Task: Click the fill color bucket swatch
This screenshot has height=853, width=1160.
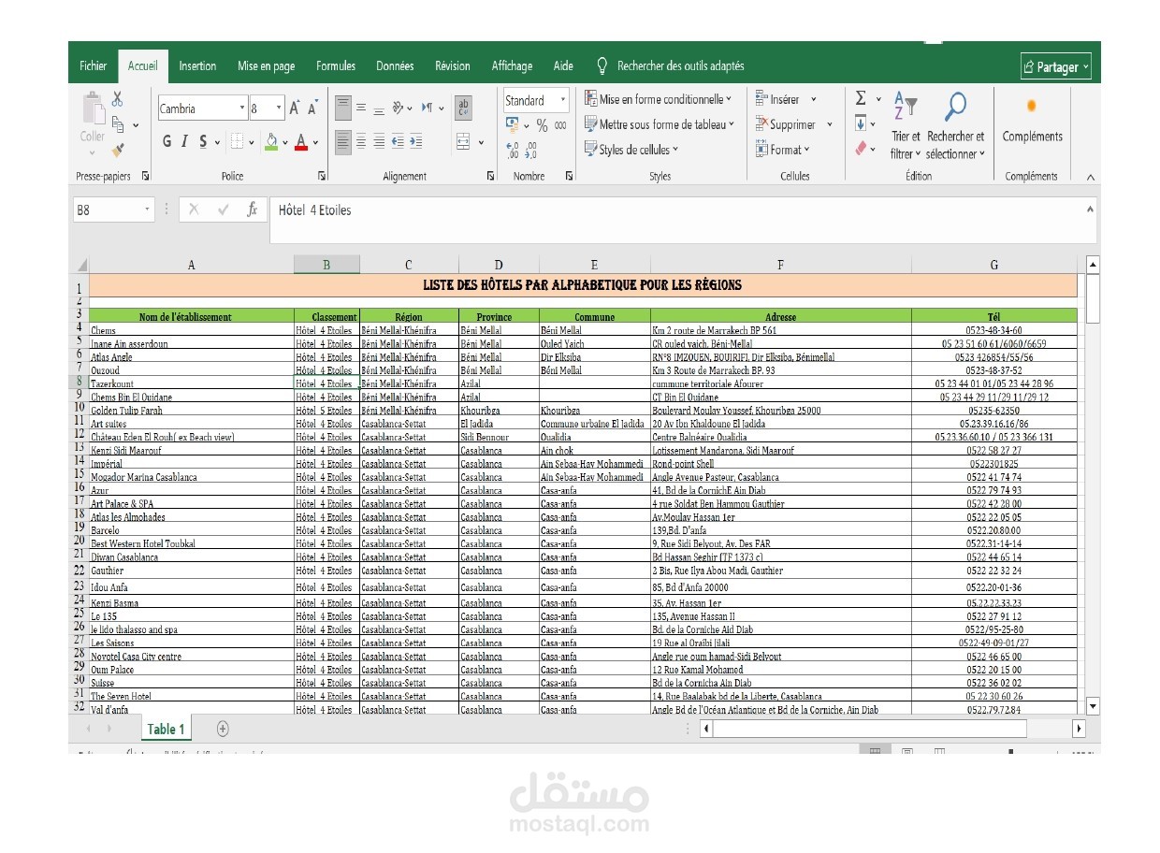Action: tap(271, 142)
